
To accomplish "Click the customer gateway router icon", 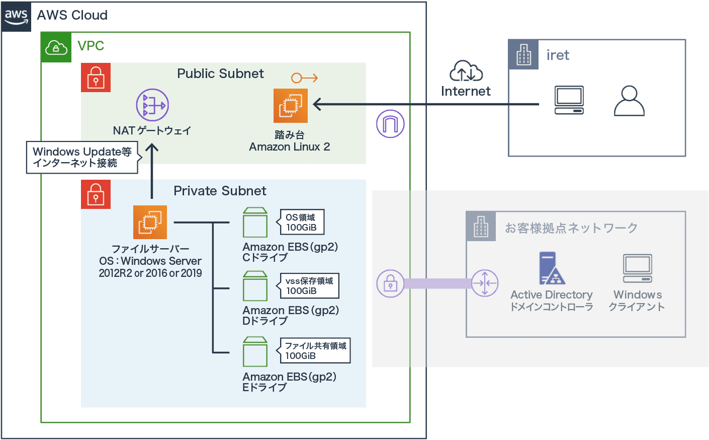I will pos(485,283).
